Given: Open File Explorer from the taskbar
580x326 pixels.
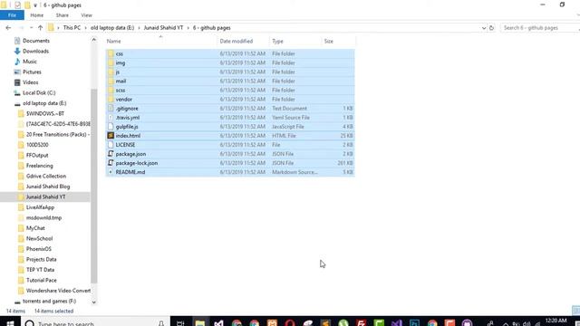Looking at the screenshot, I should [x=199, y=323].
